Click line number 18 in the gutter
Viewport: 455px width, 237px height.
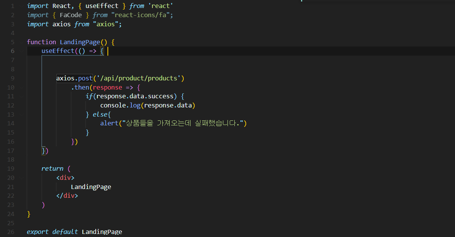click(x=11, y=160)
